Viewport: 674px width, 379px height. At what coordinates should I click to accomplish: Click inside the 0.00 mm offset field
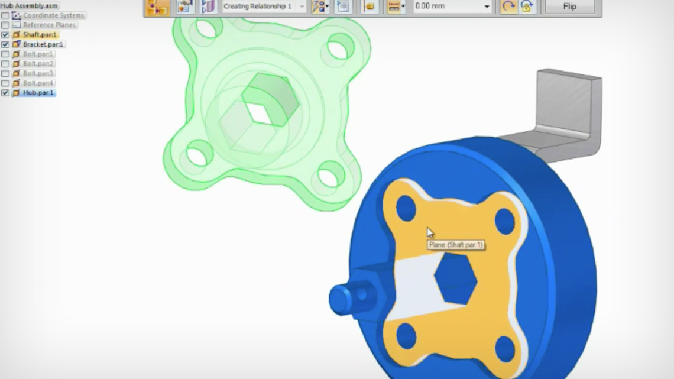pyautogui.click(x=443, y=7)
